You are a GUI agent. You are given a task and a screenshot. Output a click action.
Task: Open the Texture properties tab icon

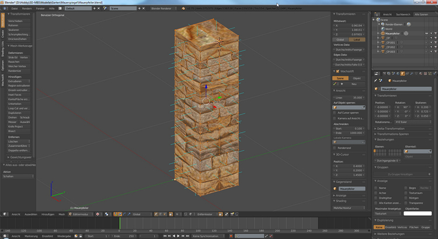click(425, 73)
